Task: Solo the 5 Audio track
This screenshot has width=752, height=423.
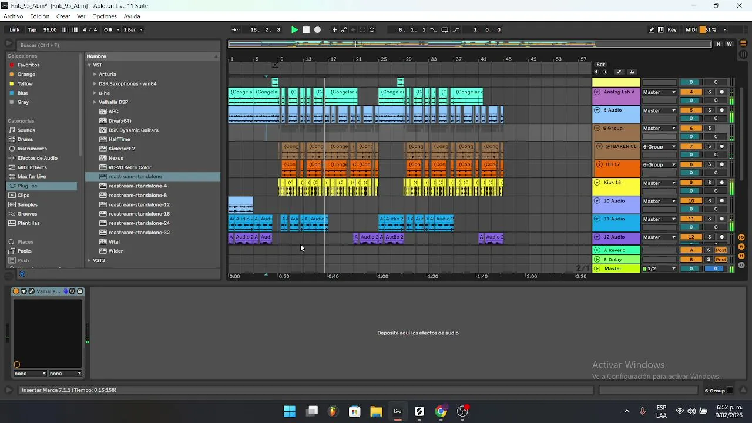Action: pyautogui.click(x=709, y=110)
